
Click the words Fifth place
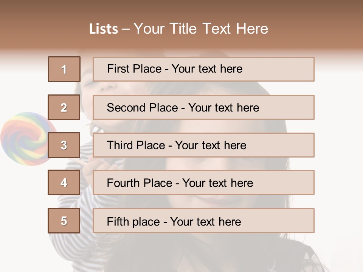(133, 222)
